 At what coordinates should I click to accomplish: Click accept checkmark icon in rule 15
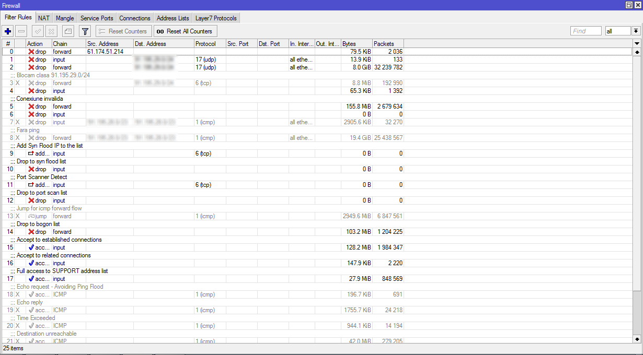click(31, 247)
